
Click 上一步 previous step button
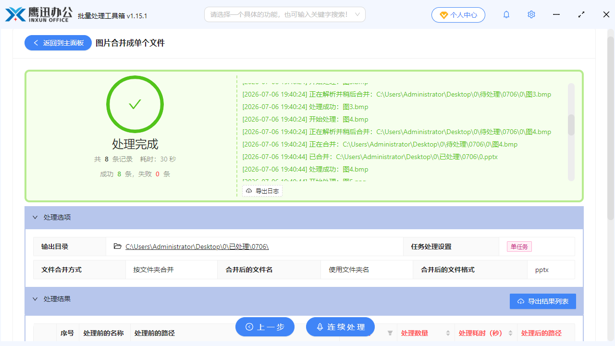point(265,327)
